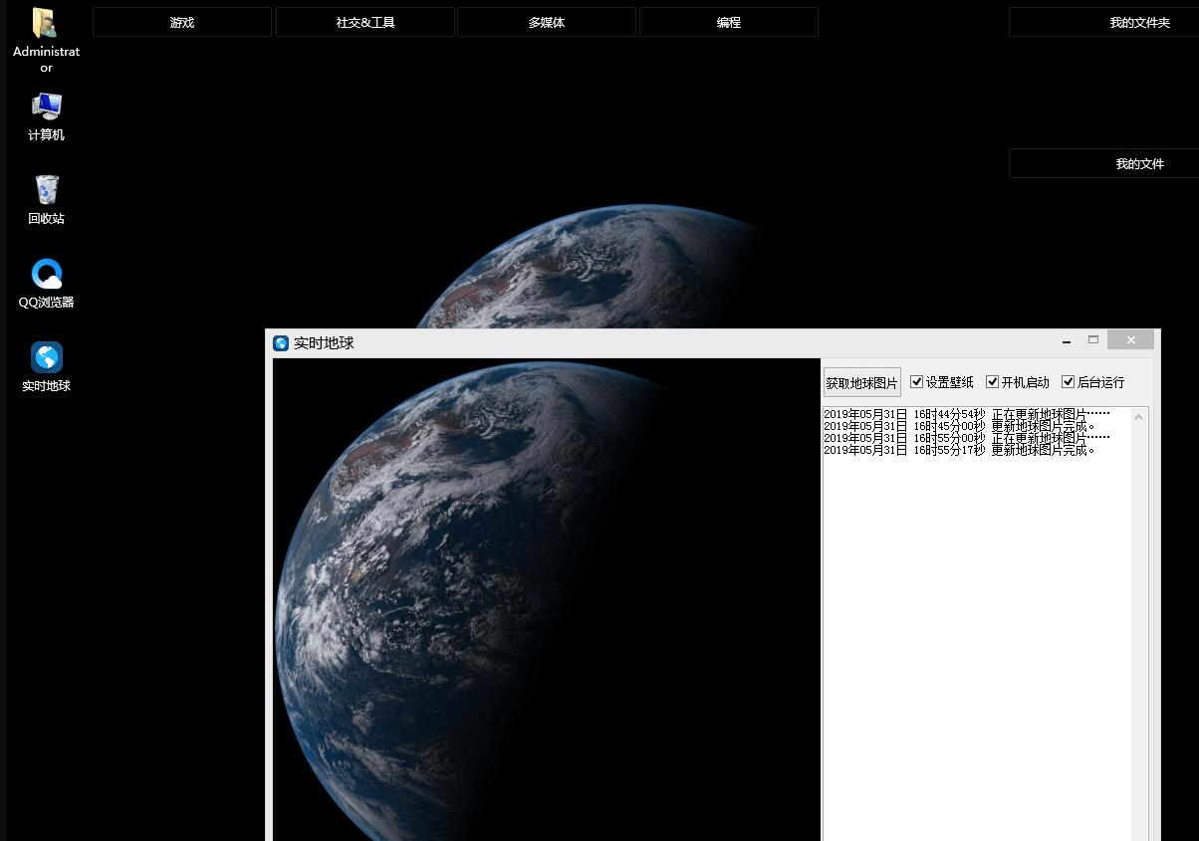
Task: Disable the 后台运行 option
Action: pyautogui.click(x=1069, y=382)
